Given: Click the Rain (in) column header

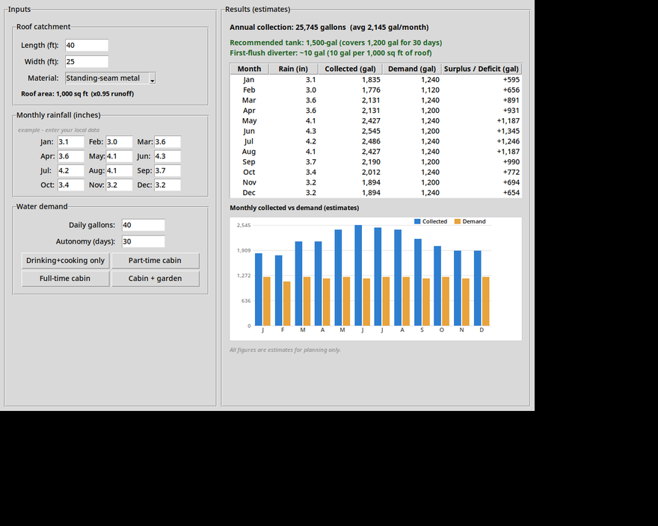Looking at the screenshot, I should click(x=293, y=69).
